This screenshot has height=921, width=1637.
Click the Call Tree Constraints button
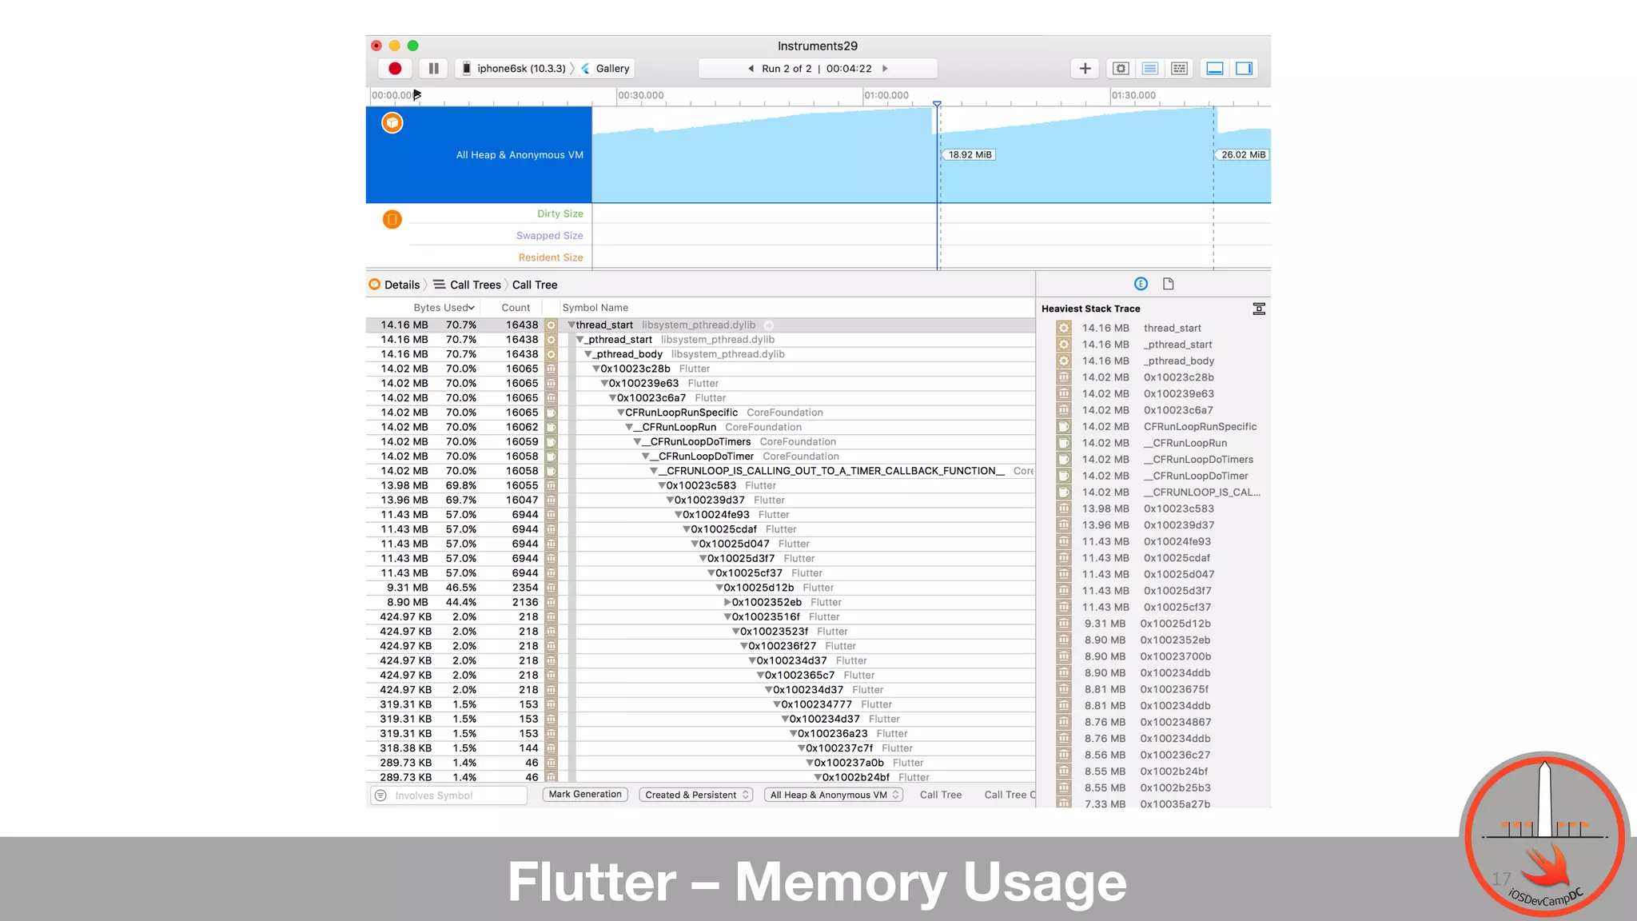click(1009, 795)
